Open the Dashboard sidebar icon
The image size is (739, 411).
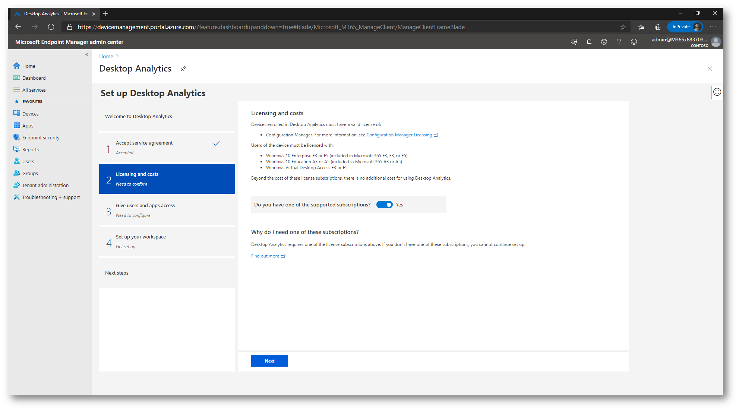coord(17,78)
